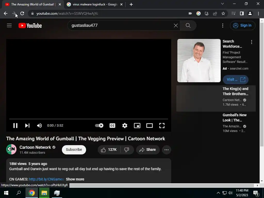This screenshot has width=264, height=198.
Task: Bookmark this tab with star
Action: click(223, 13)
